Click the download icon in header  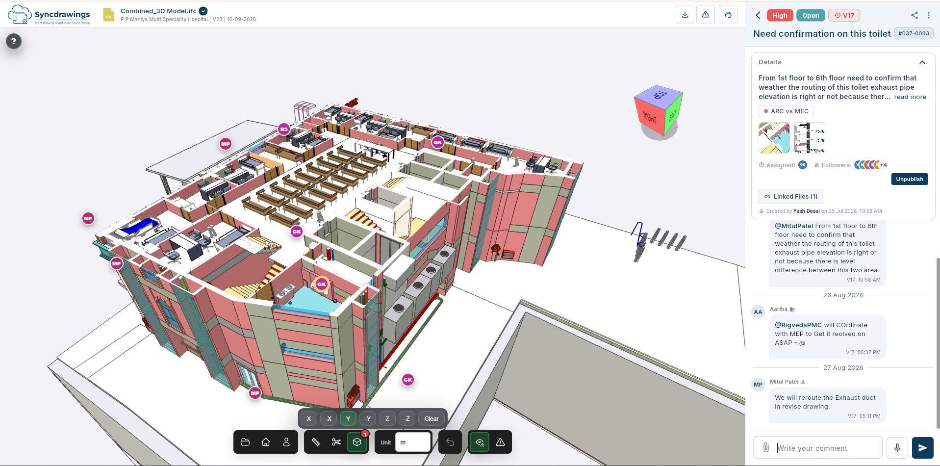[x=685, y=15]
